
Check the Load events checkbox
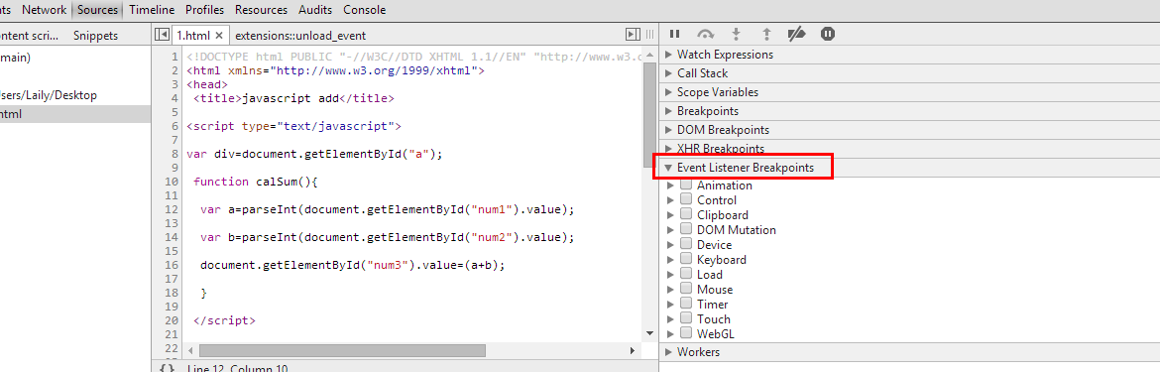[x=685, y=274]
